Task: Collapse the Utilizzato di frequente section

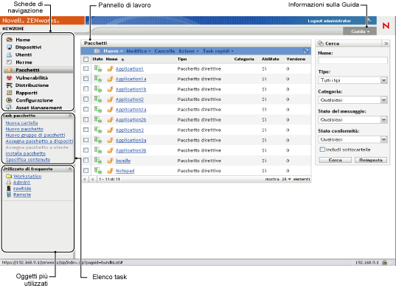Action: pyautogui.click(x=70, y=169)
